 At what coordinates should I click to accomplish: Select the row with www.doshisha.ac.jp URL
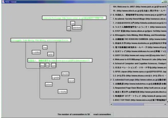tap(138, 43)
